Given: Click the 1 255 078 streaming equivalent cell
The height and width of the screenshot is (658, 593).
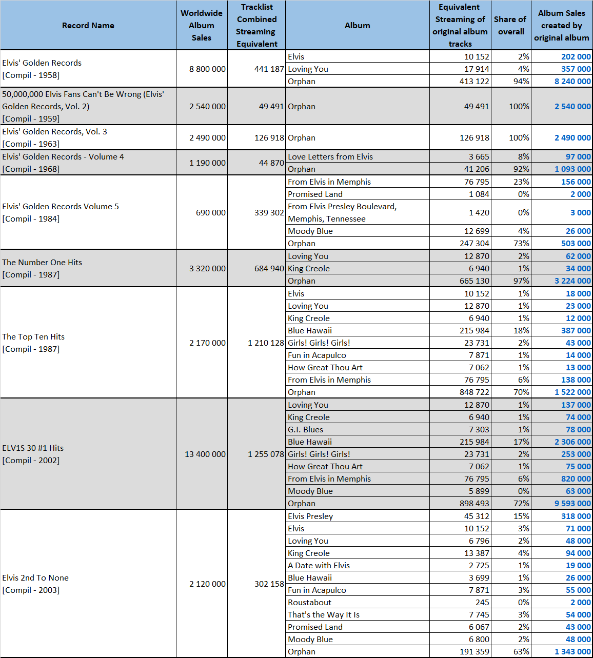Looking at the screenshot, I should (256, 454).
